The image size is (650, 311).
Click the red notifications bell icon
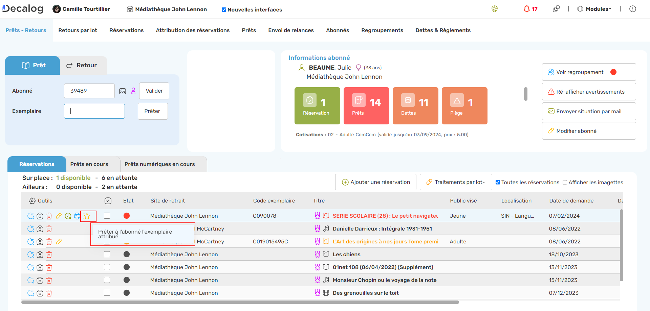527,9
